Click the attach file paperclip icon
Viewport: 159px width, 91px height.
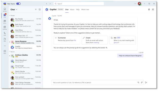142,82
